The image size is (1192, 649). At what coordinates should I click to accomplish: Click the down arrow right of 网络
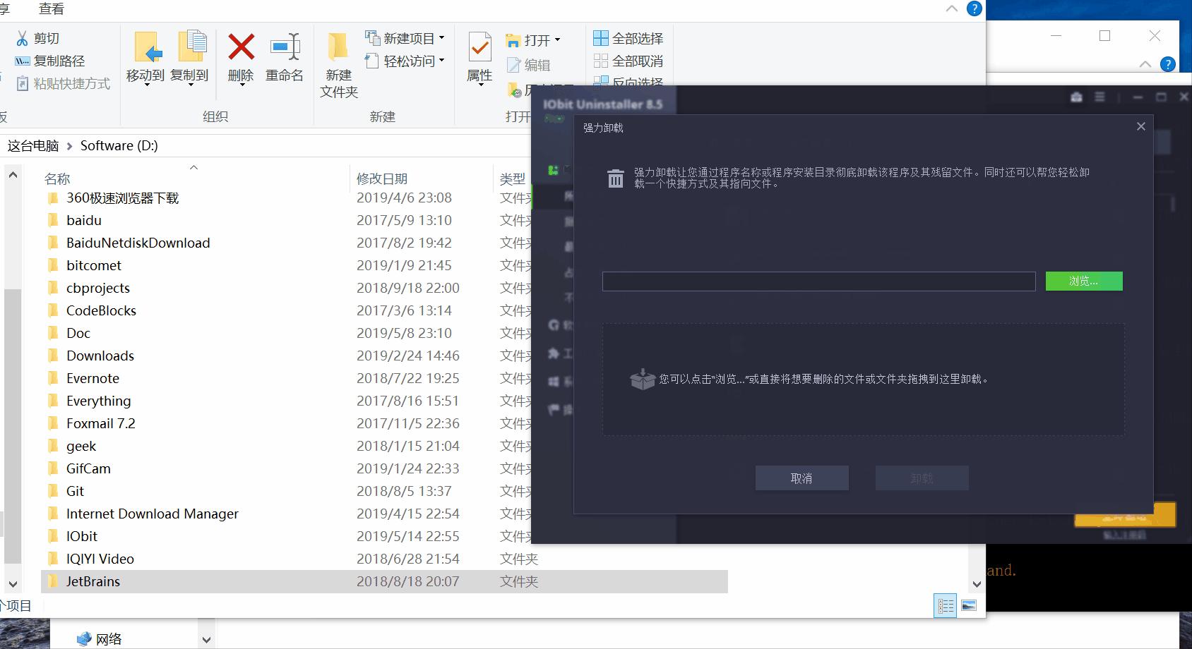[x=206, y=640]
